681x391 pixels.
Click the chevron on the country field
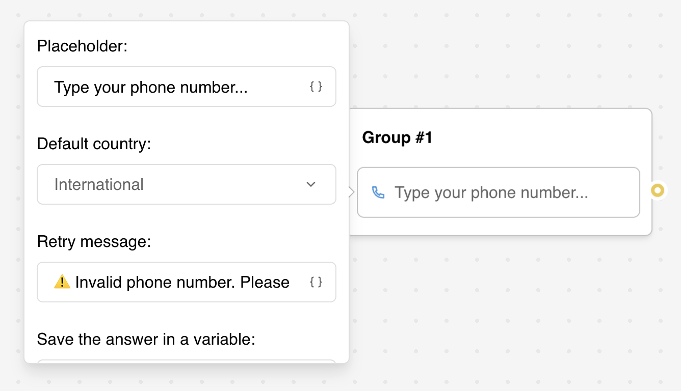pos(311,184)
